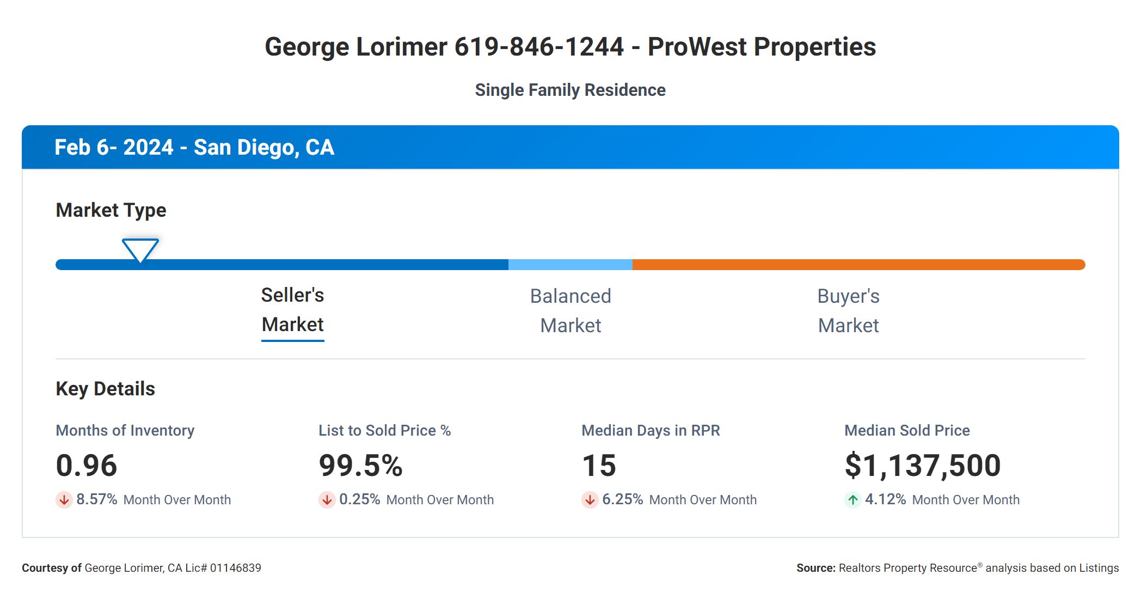Select the Buyer's Market label
Viewport: 1141px width, 599px height.
tap(848, 311)
